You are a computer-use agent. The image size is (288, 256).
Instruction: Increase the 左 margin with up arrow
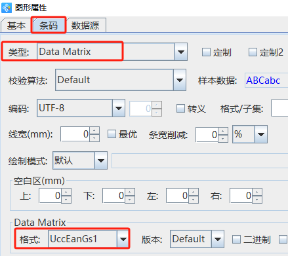tap(194, 192)
